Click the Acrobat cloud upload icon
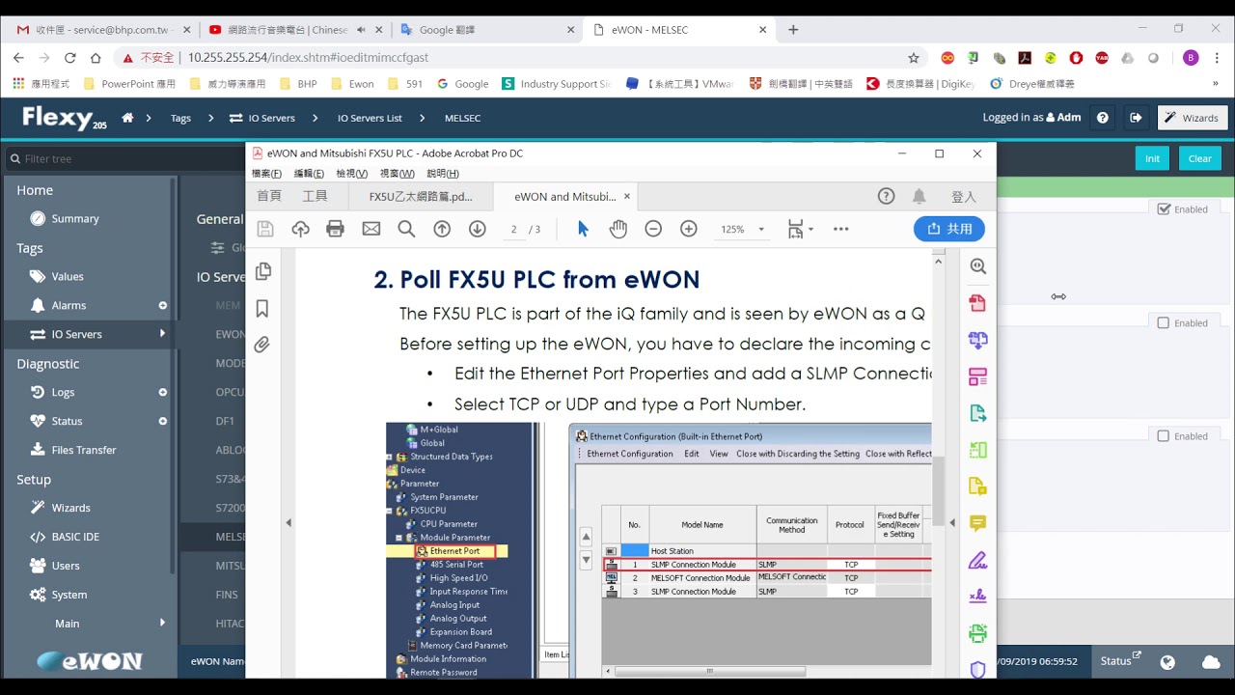This screenshot has width=1235, height=695. (300, 229)
